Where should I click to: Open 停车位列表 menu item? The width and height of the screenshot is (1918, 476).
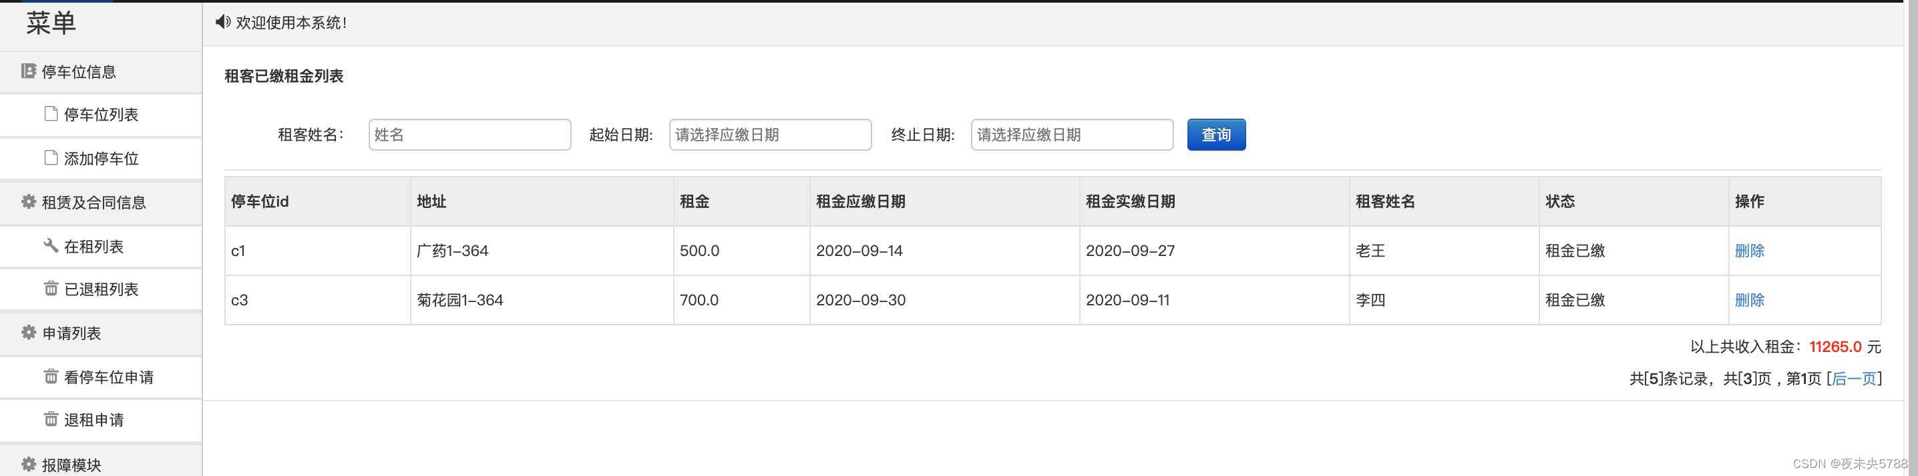pyautogui.click(x=101, y=115)
